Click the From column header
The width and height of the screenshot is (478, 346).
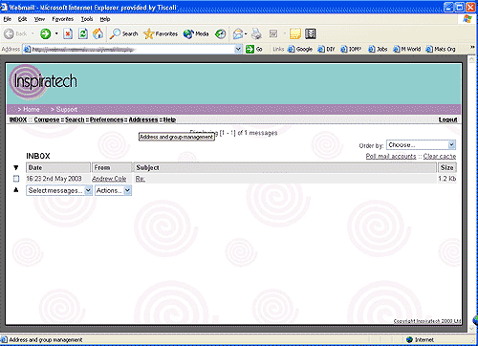pyautogui.click(x=112, y=167)
